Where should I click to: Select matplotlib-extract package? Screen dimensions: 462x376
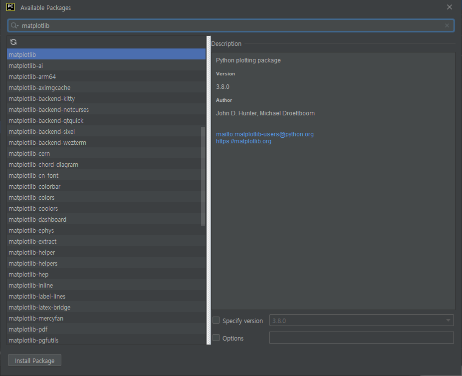click(106, 242)
